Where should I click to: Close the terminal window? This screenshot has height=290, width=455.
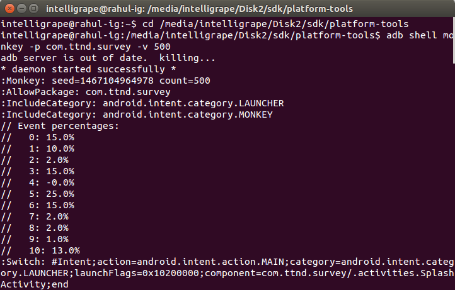[9, 9]
